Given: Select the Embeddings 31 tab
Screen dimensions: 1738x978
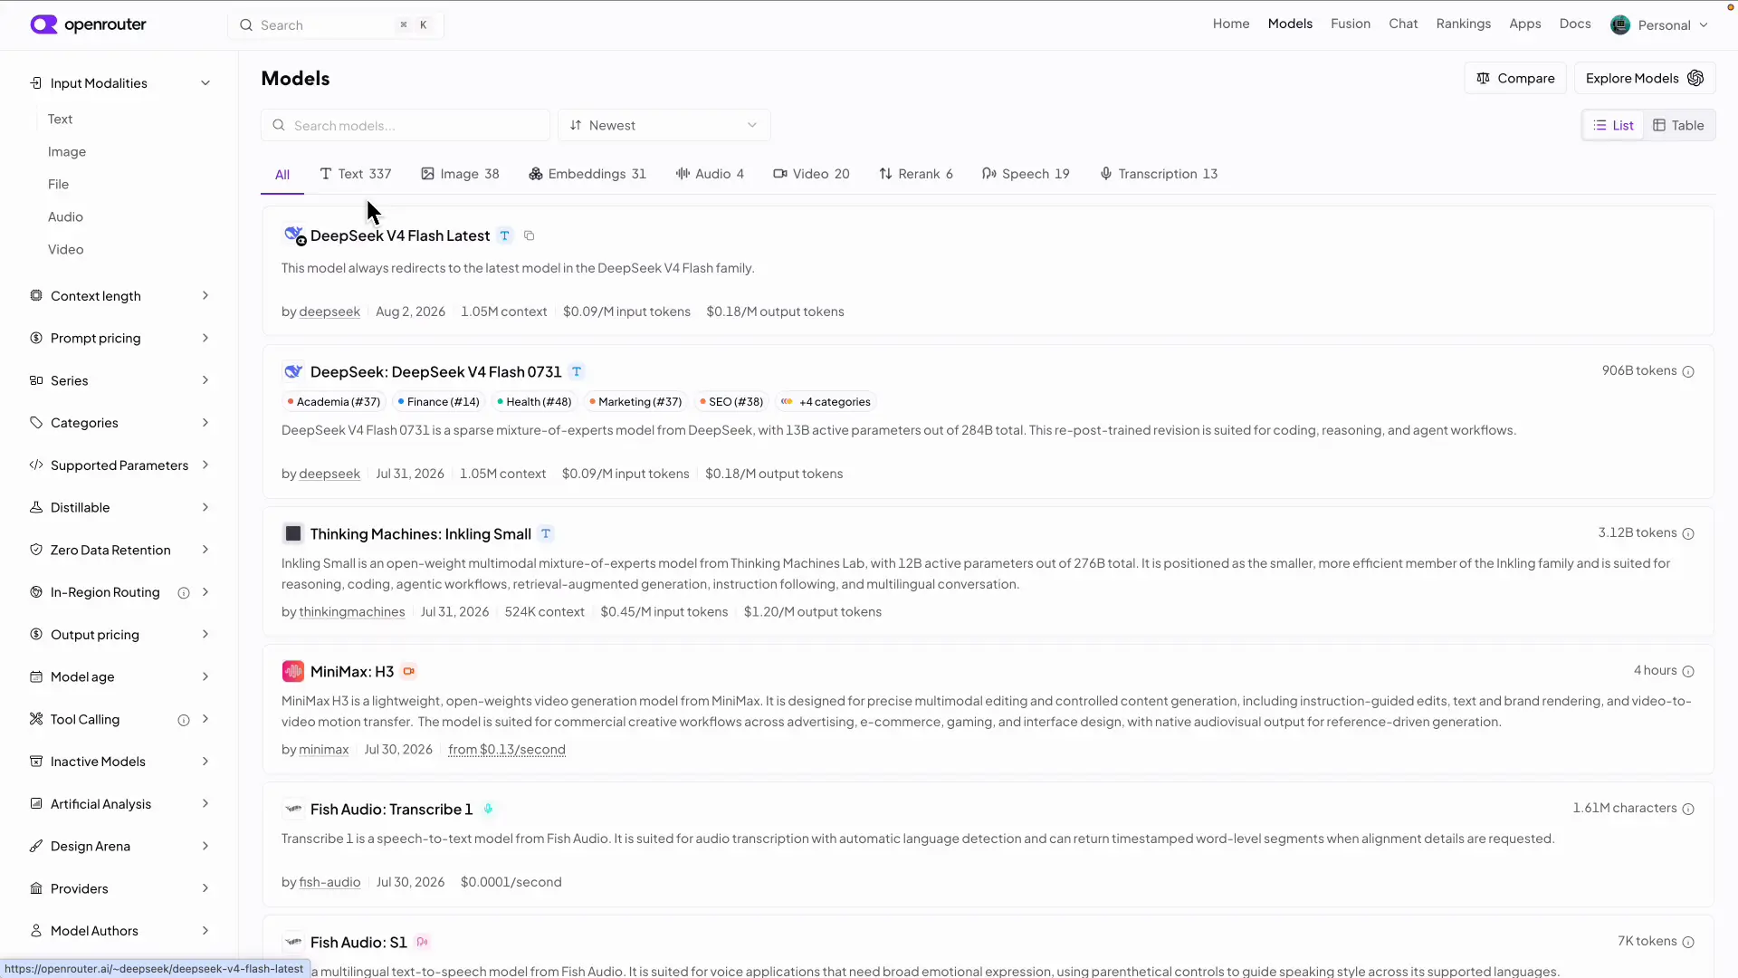Looking at the screenshot, I should [x=587, y=174].
